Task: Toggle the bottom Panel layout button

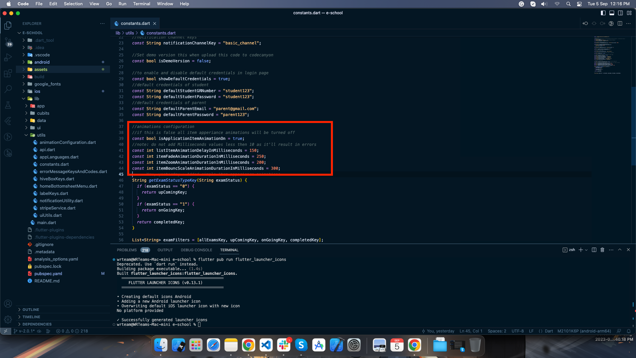Action: coord(612,13)
